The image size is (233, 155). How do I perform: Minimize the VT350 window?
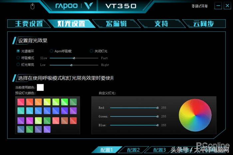click(218, 6)
